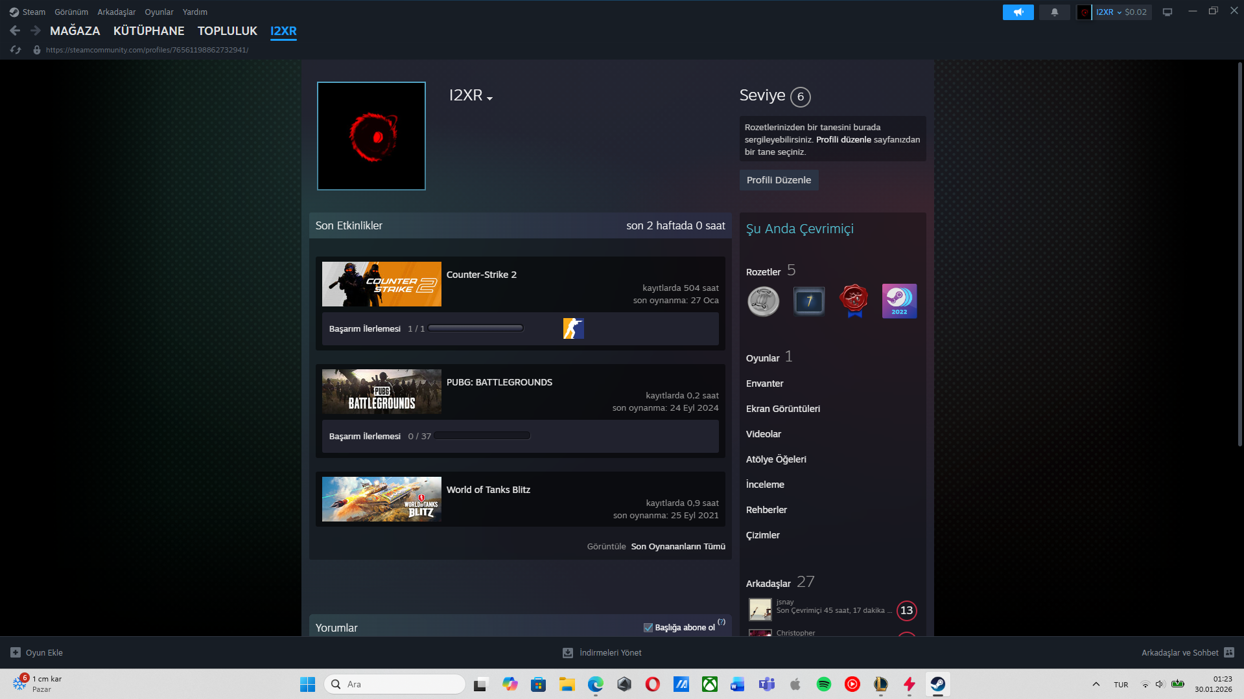The image size is (1244, 699).
Task: Switch to the KÜTÜPHANE tab
Action: [149, 30]
